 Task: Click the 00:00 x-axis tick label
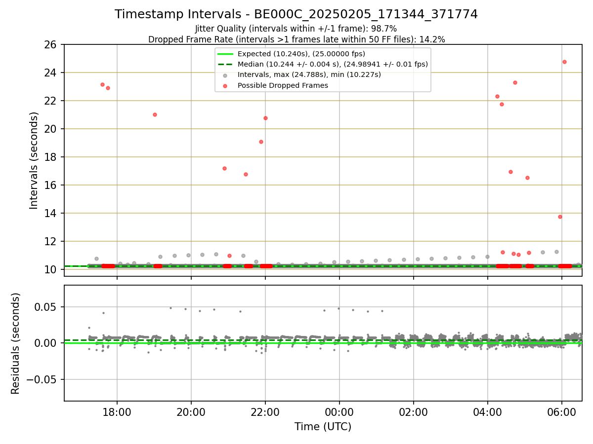339,412
